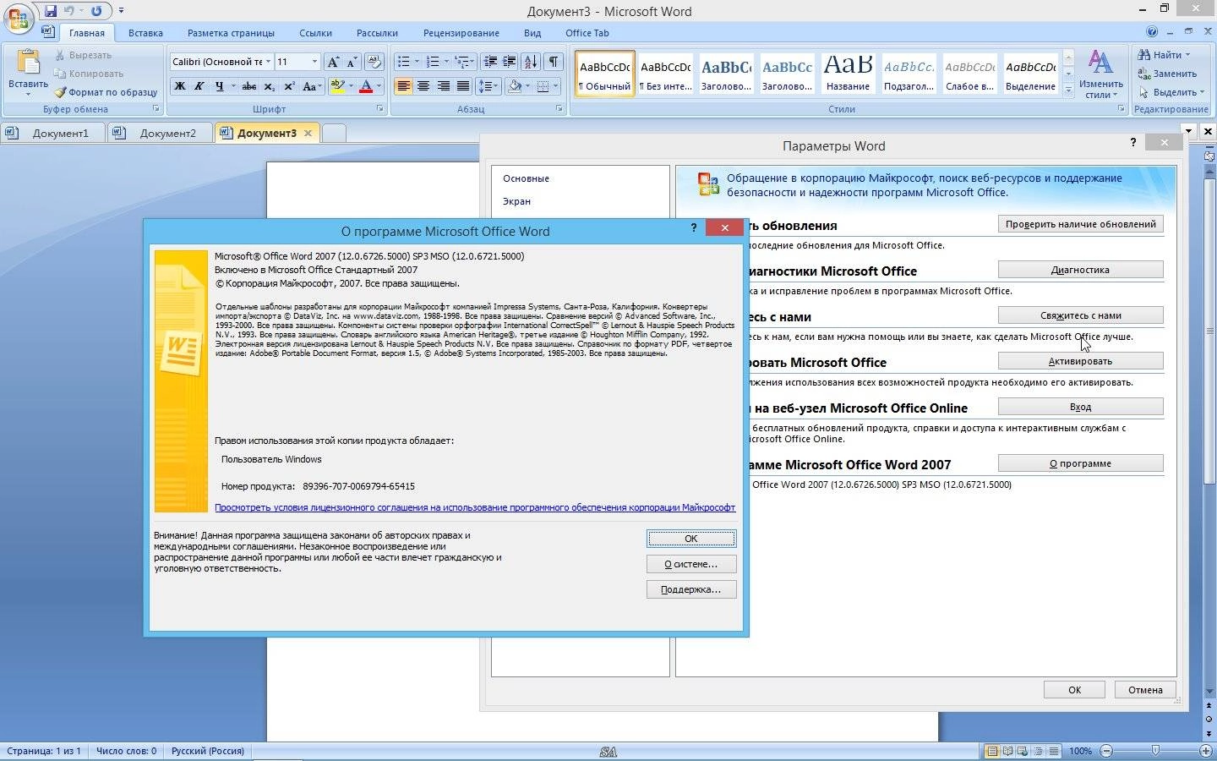Click OK in the About Word dialog
Image resolution: width=1217 pixels, height=761 pixels.
[691, 539]
